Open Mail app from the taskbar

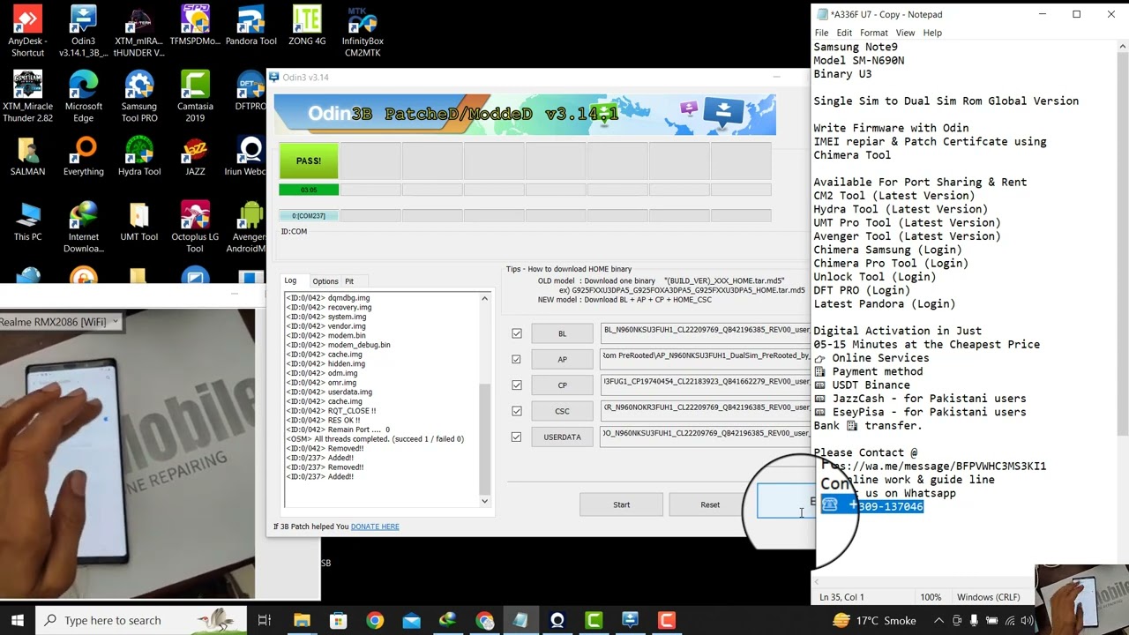(x=411, y=620)
